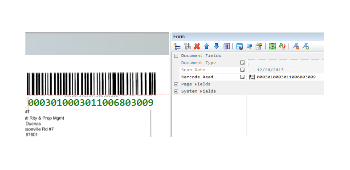Click the edit box icon for Document Type

click(242, 63)
